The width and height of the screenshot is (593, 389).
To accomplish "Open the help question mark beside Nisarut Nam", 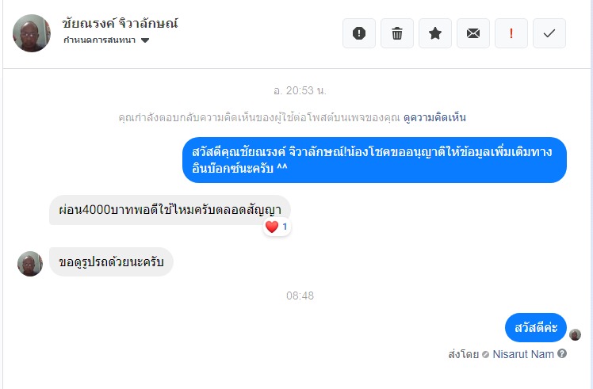I will (562, 354).
